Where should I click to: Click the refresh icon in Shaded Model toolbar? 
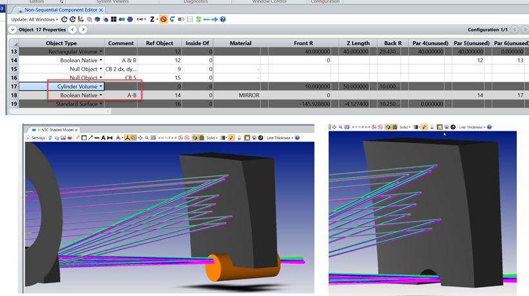52,138
